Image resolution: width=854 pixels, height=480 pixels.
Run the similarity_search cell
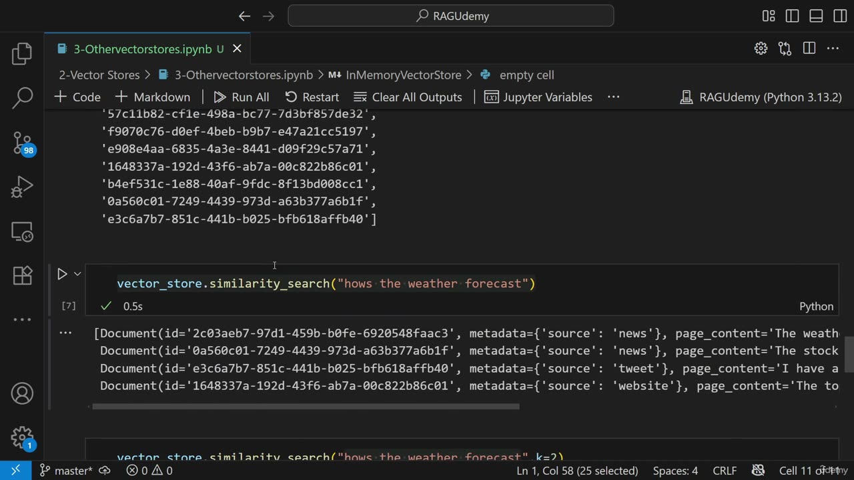tap(62, 274)
